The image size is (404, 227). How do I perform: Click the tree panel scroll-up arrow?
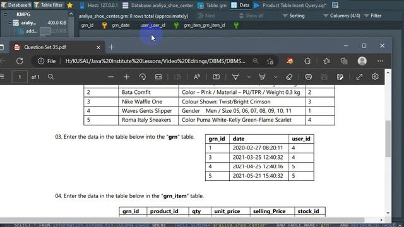point(71,14)
